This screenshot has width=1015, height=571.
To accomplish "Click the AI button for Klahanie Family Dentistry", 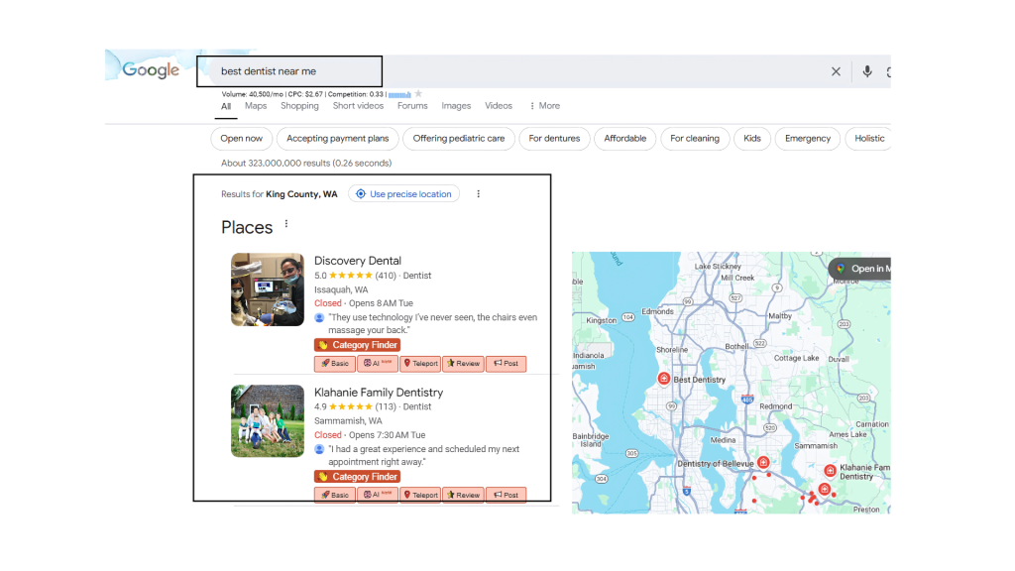I will [x=378, y=495].
